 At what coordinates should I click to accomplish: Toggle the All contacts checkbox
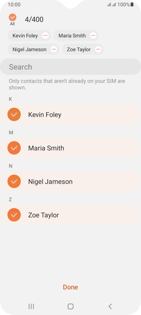click(12, 18)
